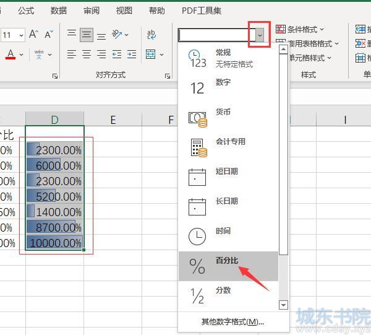Select the 会计专用 accounting format
This screenshot has width=371, height=335.
[x=228, y=147]
